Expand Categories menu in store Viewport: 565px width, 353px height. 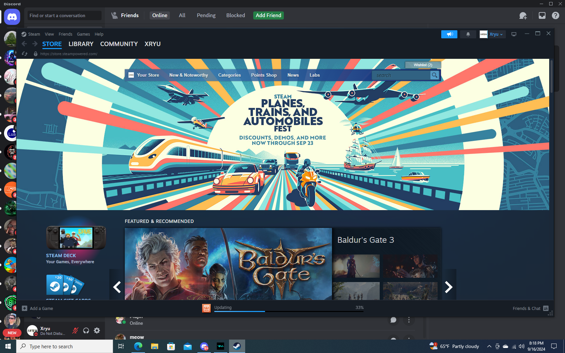(x=229, y=75)
